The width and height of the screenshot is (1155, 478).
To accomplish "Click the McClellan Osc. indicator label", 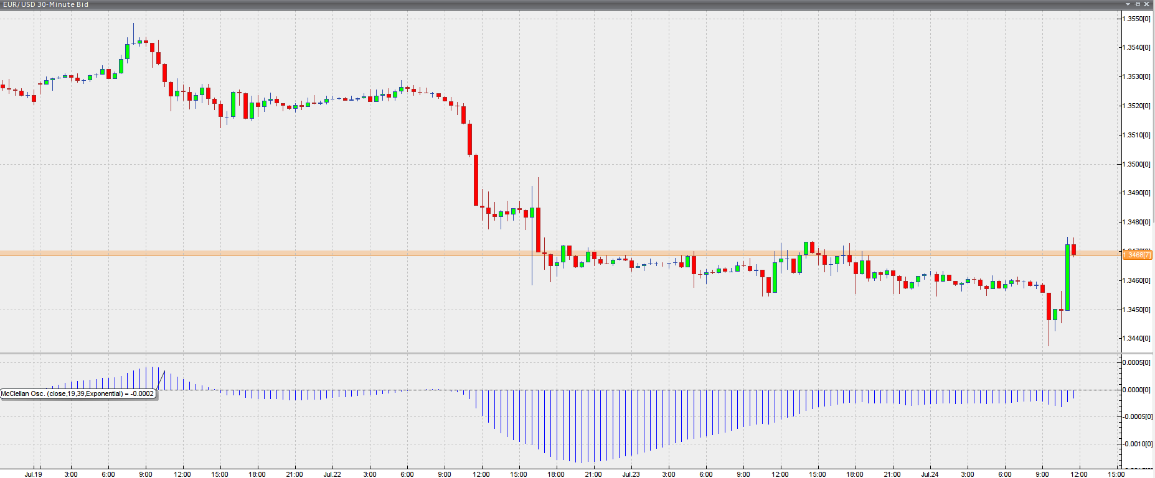I will pos(78,393).
